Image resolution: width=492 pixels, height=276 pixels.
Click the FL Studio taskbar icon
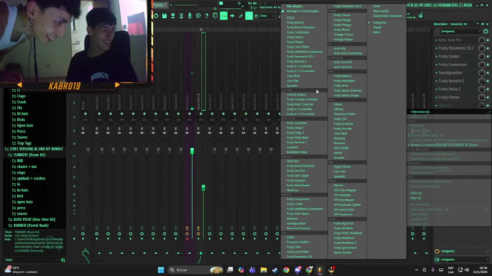pos(320,270)
